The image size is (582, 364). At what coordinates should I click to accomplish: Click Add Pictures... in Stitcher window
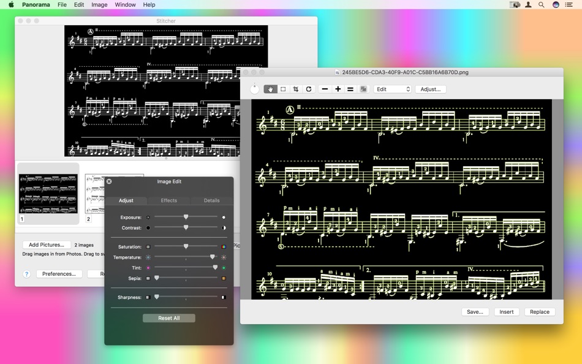(47, 245)
